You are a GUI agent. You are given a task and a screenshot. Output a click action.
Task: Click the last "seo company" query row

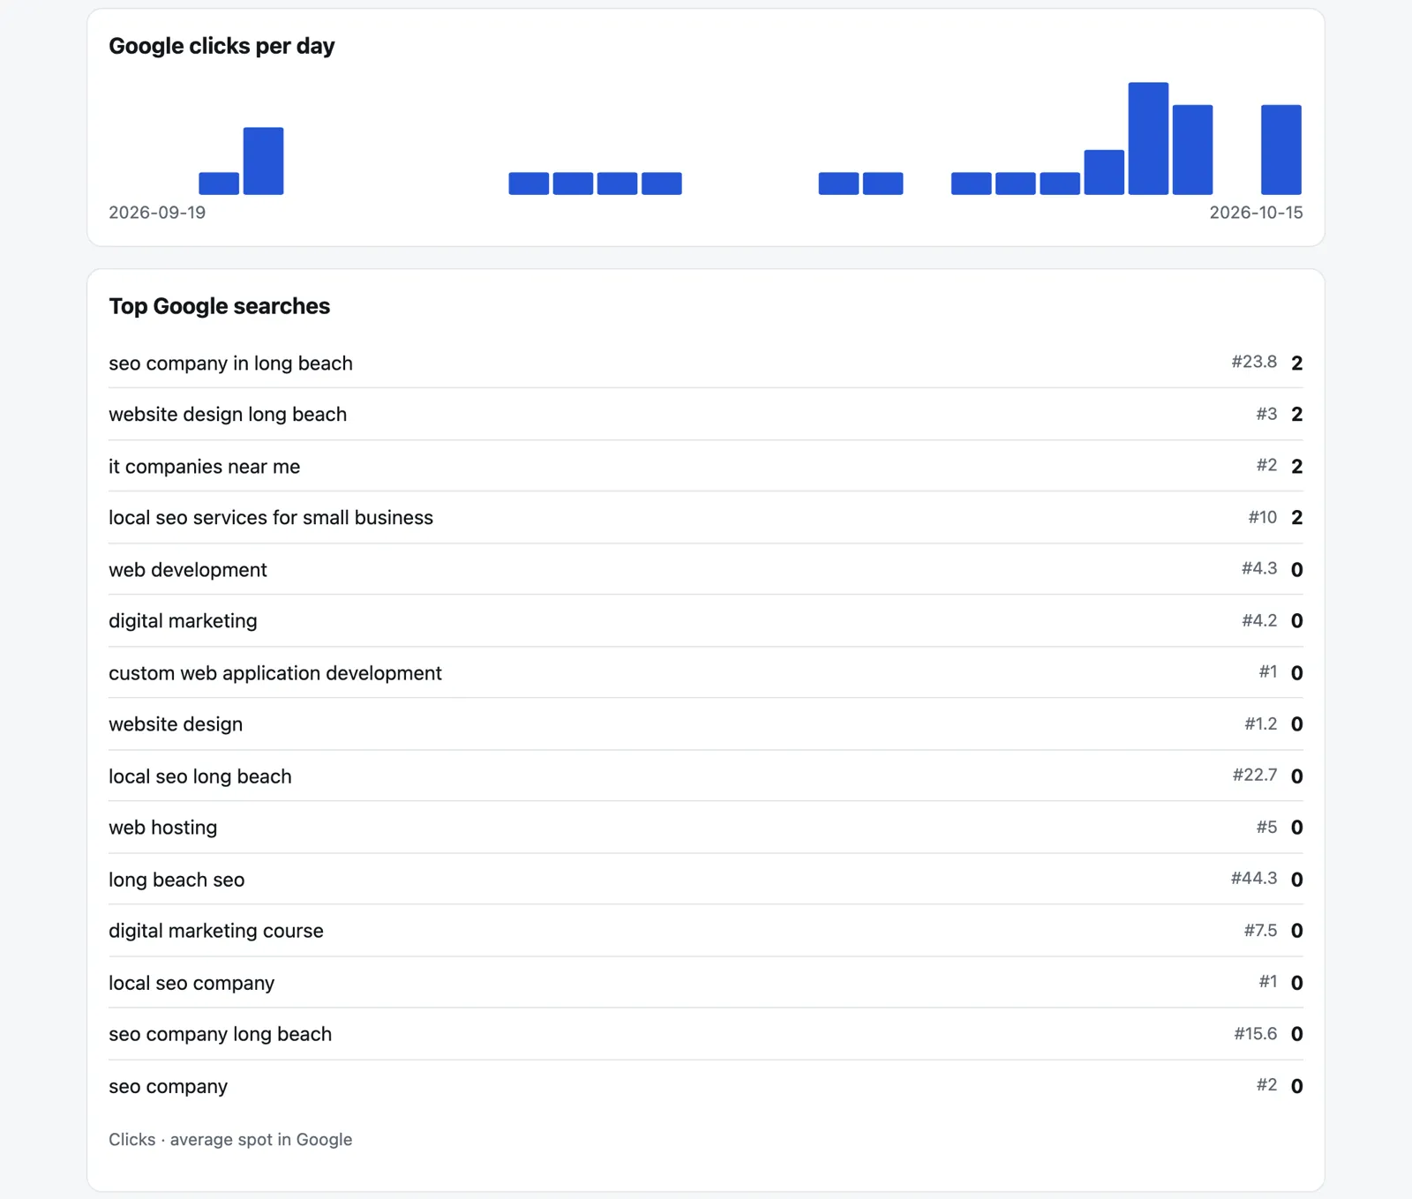tap(706, 1086)
